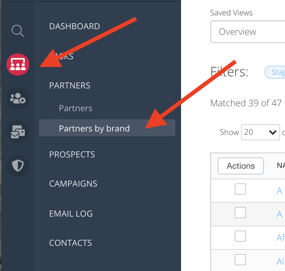The image size is (285, 271).
Task: Click the shield security icon
Action: (x=18, y=166)
